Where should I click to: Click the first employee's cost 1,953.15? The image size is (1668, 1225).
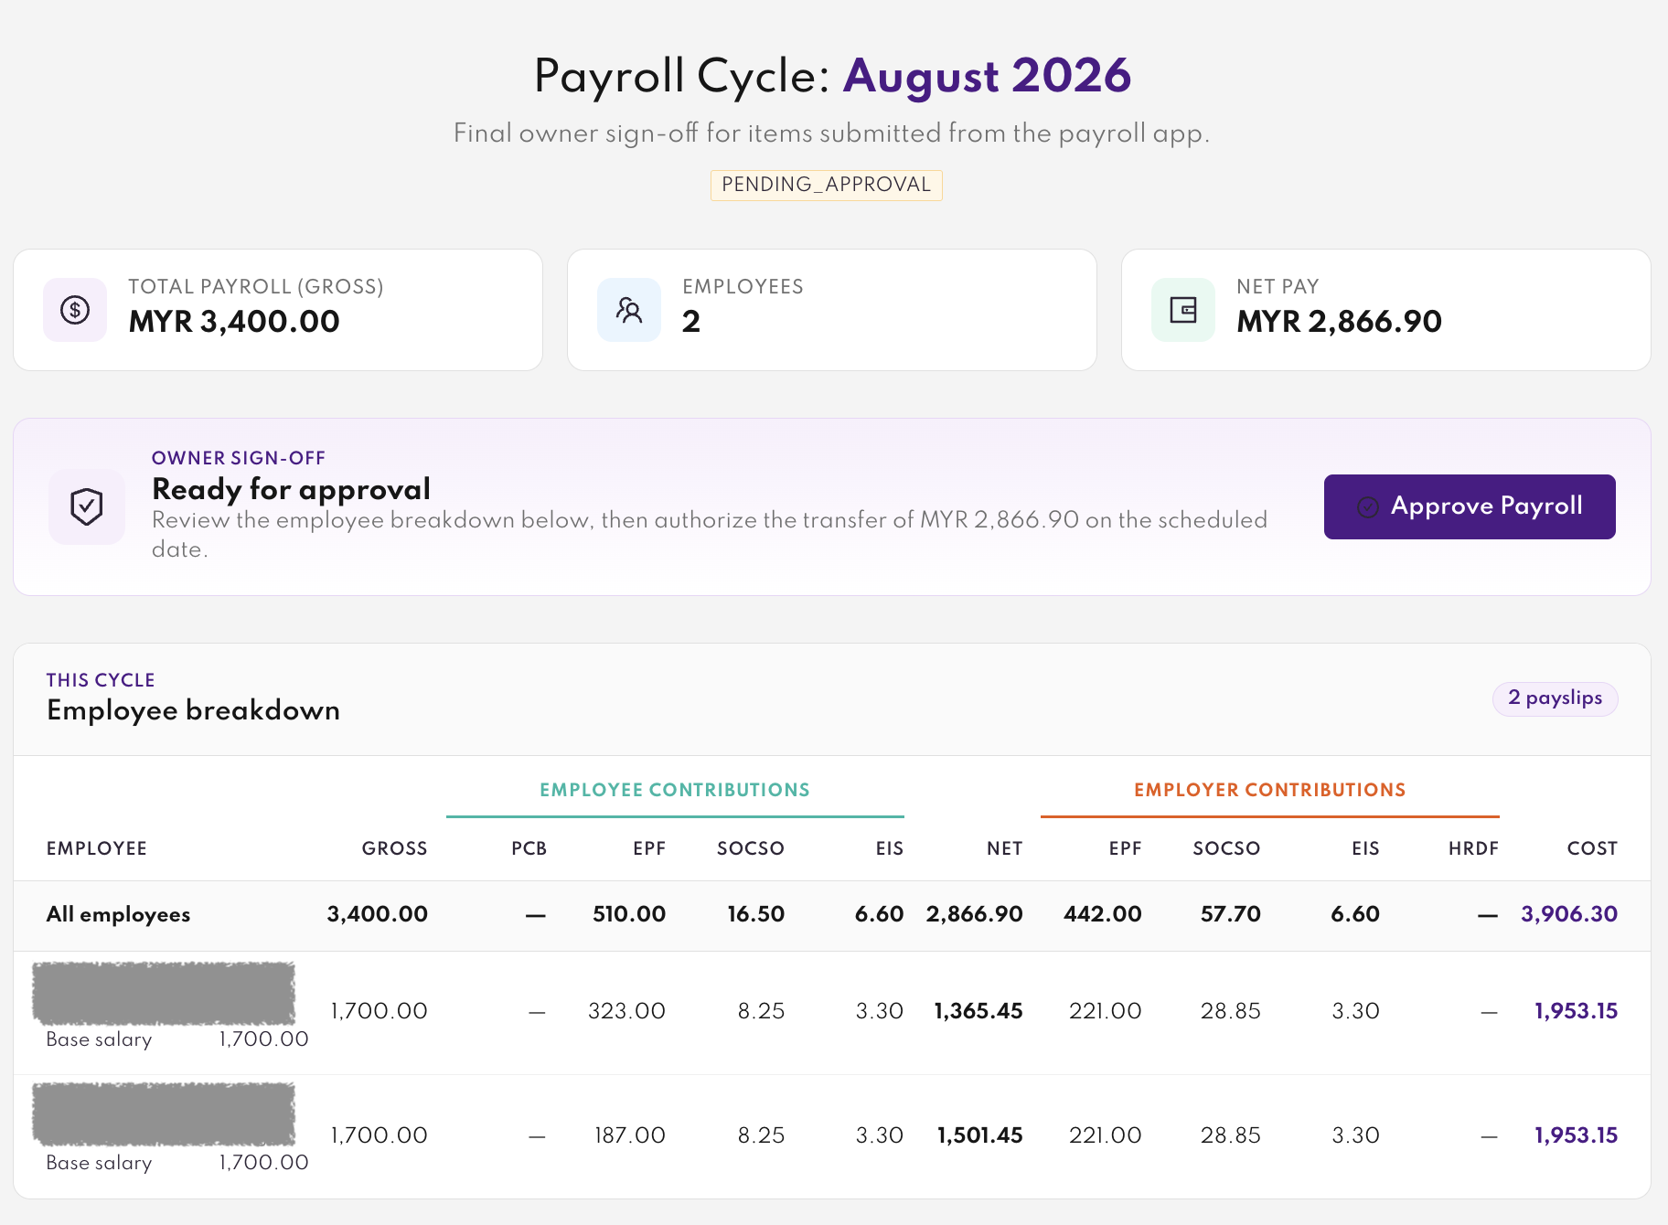pyautogui.click(x=1576, y=1011)
